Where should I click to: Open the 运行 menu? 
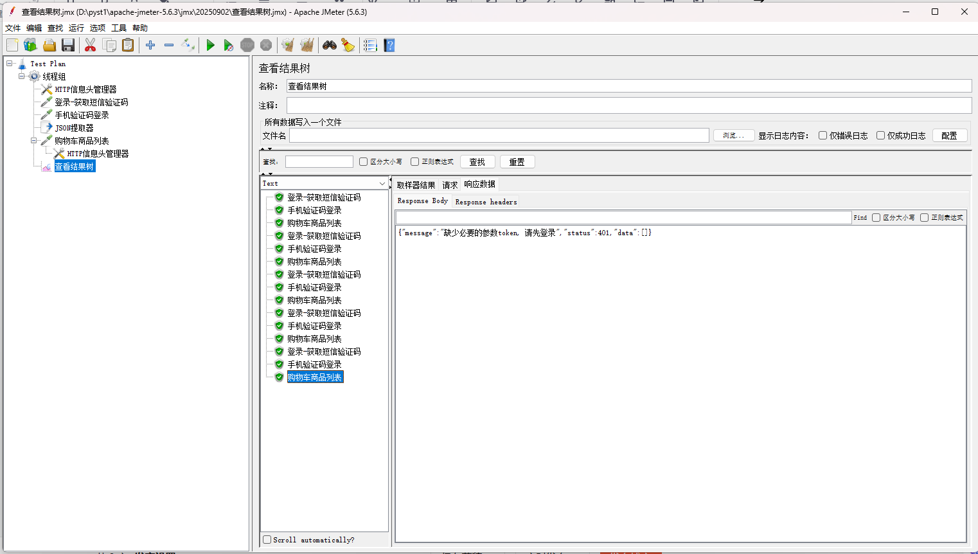[76, 28]
